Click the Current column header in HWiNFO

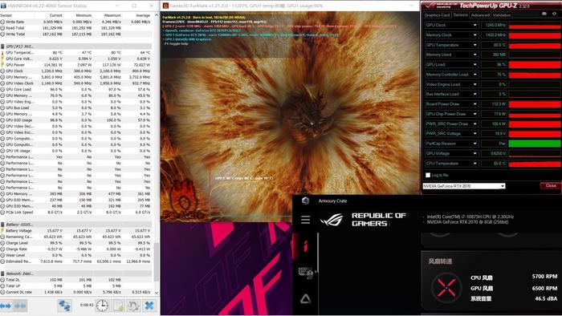point(55,15)
